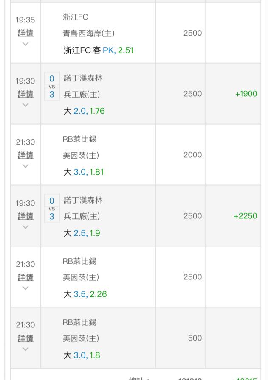Expand the chevron in the 大 3.5 row
271x380 pixels.
tap(25, 288)
